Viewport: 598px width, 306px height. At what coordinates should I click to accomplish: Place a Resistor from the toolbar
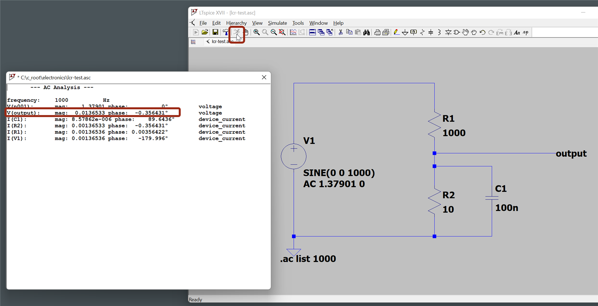pyautogui.click(x=422, y=32)
